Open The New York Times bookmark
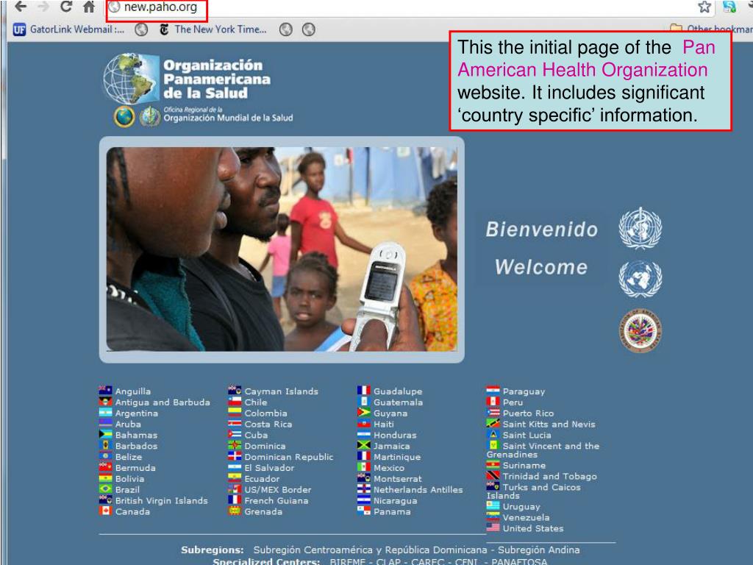 point(213,29)
